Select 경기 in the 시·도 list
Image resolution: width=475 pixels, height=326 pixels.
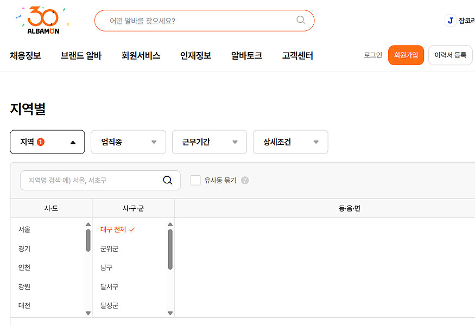(24, 248)
